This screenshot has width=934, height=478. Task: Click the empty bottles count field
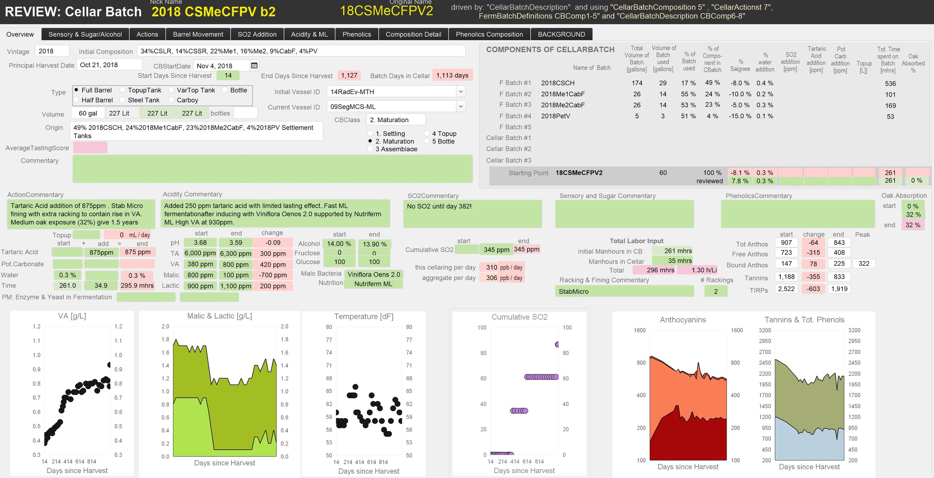point(245,113)
